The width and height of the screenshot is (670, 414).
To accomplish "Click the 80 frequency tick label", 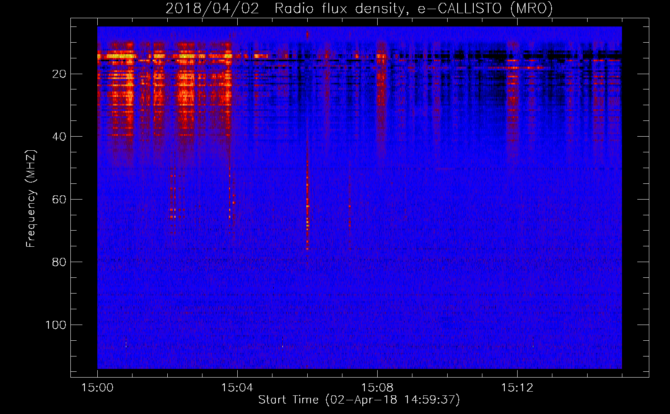I will tap(59, 262).
